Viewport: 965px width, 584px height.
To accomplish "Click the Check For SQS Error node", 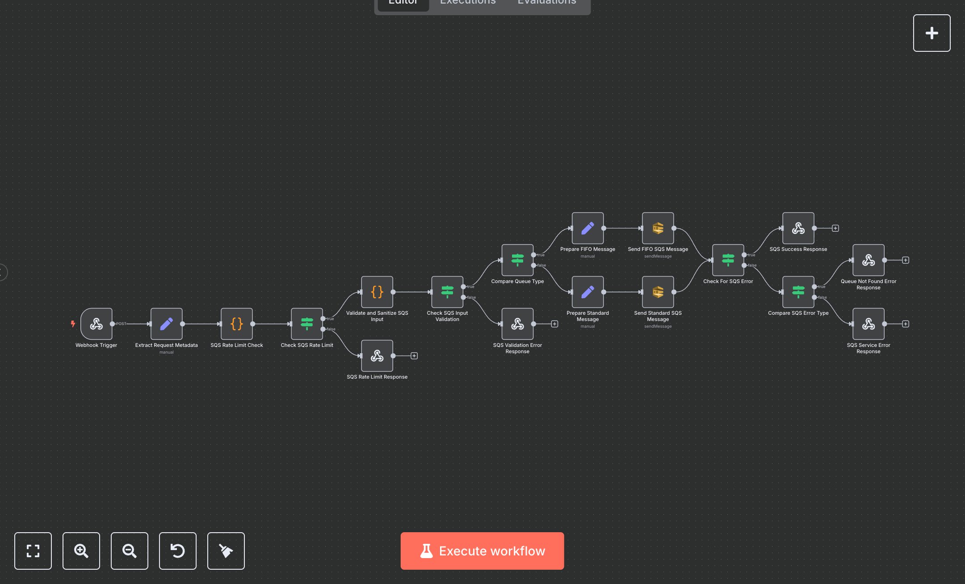I will pyautogui.click(x=728, y=261).
